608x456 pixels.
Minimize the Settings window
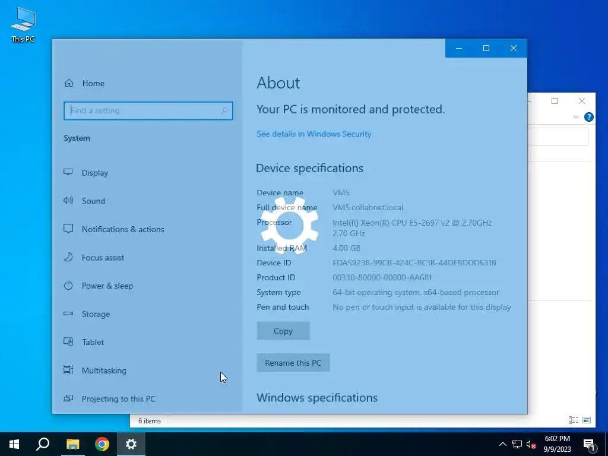[x=459, y=48]
